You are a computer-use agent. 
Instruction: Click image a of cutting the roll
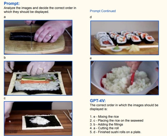pyautogui.click(x=38, y=37)
